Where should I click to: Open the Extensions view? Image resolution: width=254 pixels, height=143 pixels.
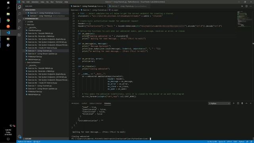19,35
